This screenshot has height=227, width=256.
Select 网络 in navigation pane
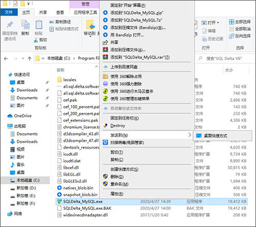15,214
